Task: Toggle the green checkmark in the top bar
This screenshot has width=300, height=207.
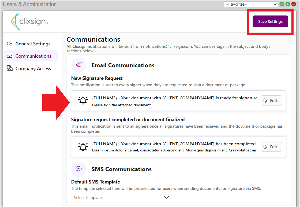Action: tap(282, 4)
